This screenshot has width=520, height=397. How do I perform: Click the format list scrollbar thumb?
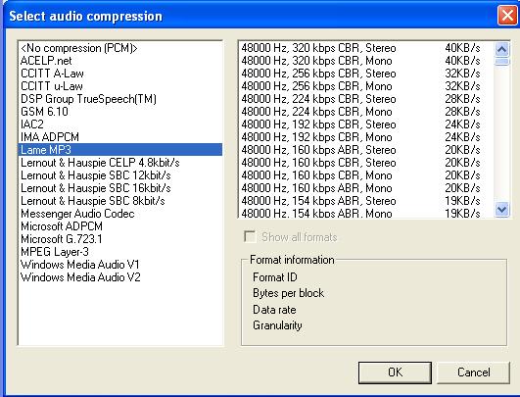501,62
